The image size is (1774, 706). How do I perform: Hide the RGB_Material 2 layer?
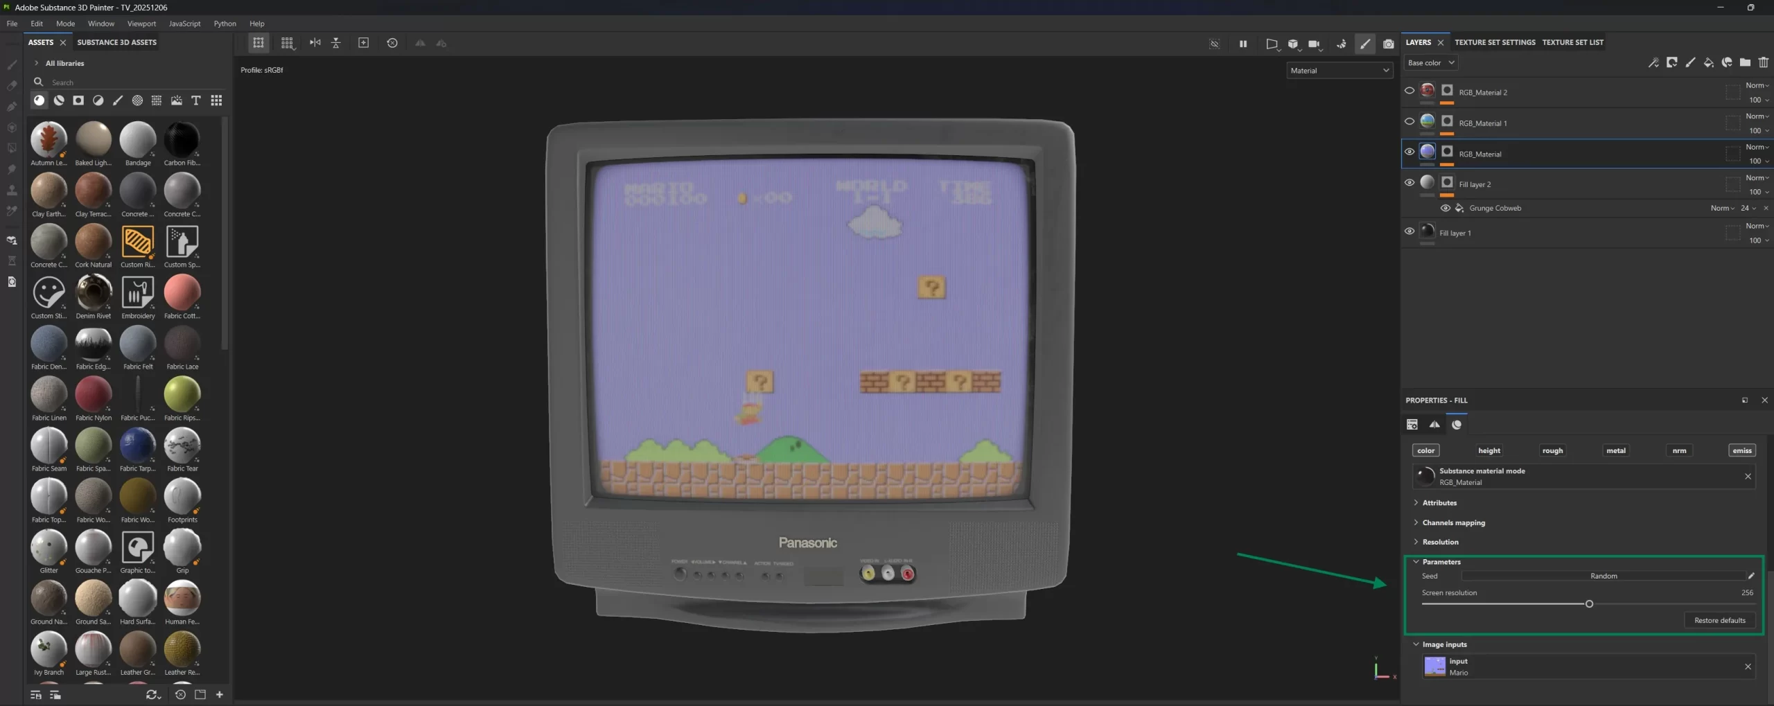click(x=1409, y=91)
